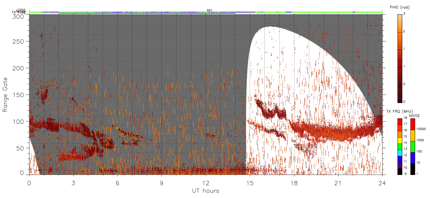Click the "Range Gate" y-axis title
Image resolution: width=430 pixels, height=198 pixels.
click(x=6, y=95)
